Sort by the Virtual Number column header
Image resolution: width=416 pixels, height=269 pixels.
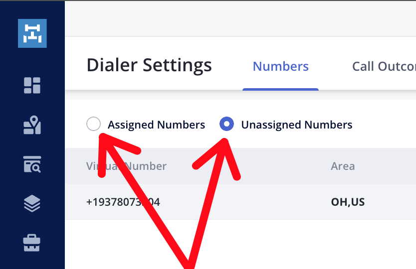tap(126, 166)
